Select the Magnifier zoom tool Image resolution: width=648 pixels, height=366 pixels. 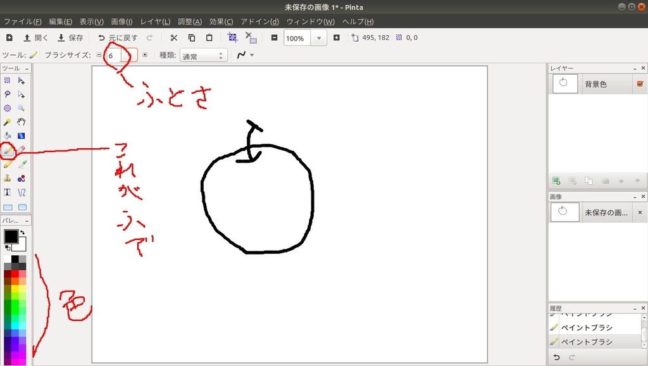point(21,108)
